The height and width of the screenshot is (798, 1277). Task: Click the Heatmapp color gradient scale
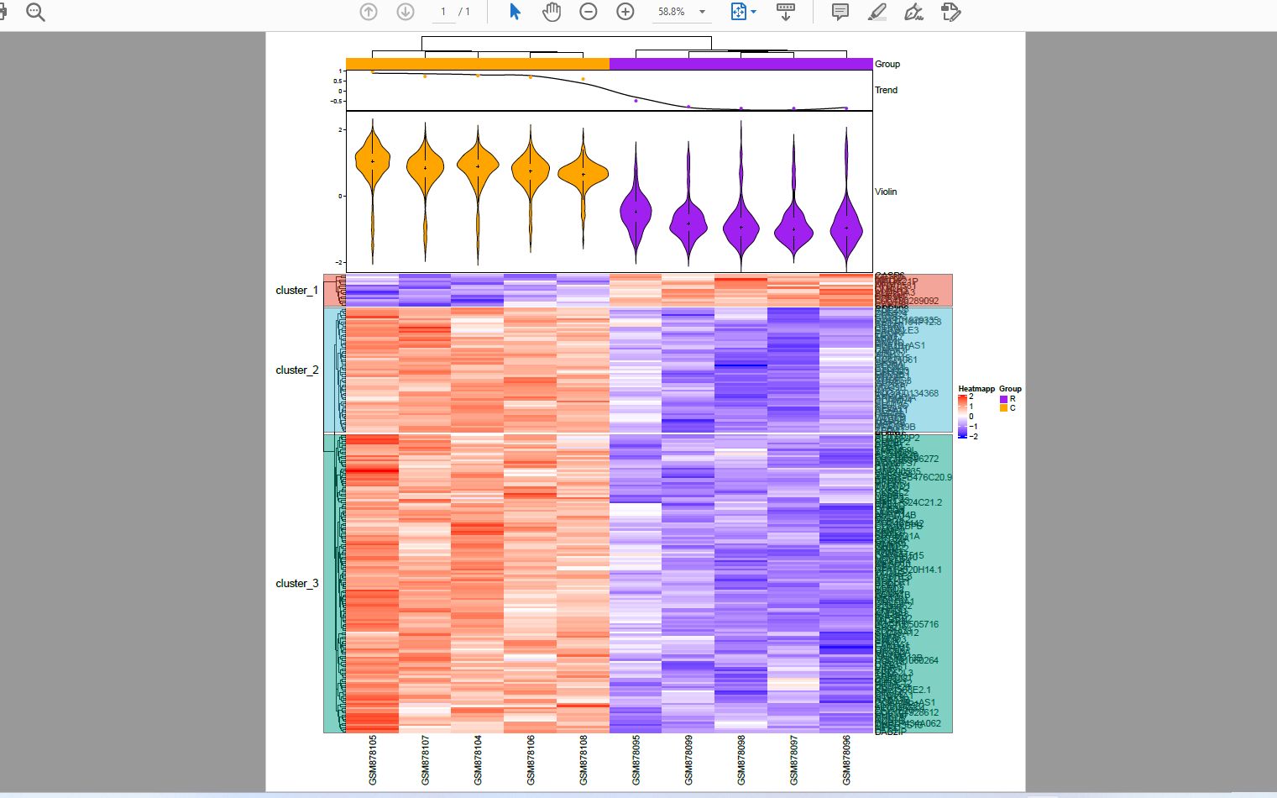(962, 417)
